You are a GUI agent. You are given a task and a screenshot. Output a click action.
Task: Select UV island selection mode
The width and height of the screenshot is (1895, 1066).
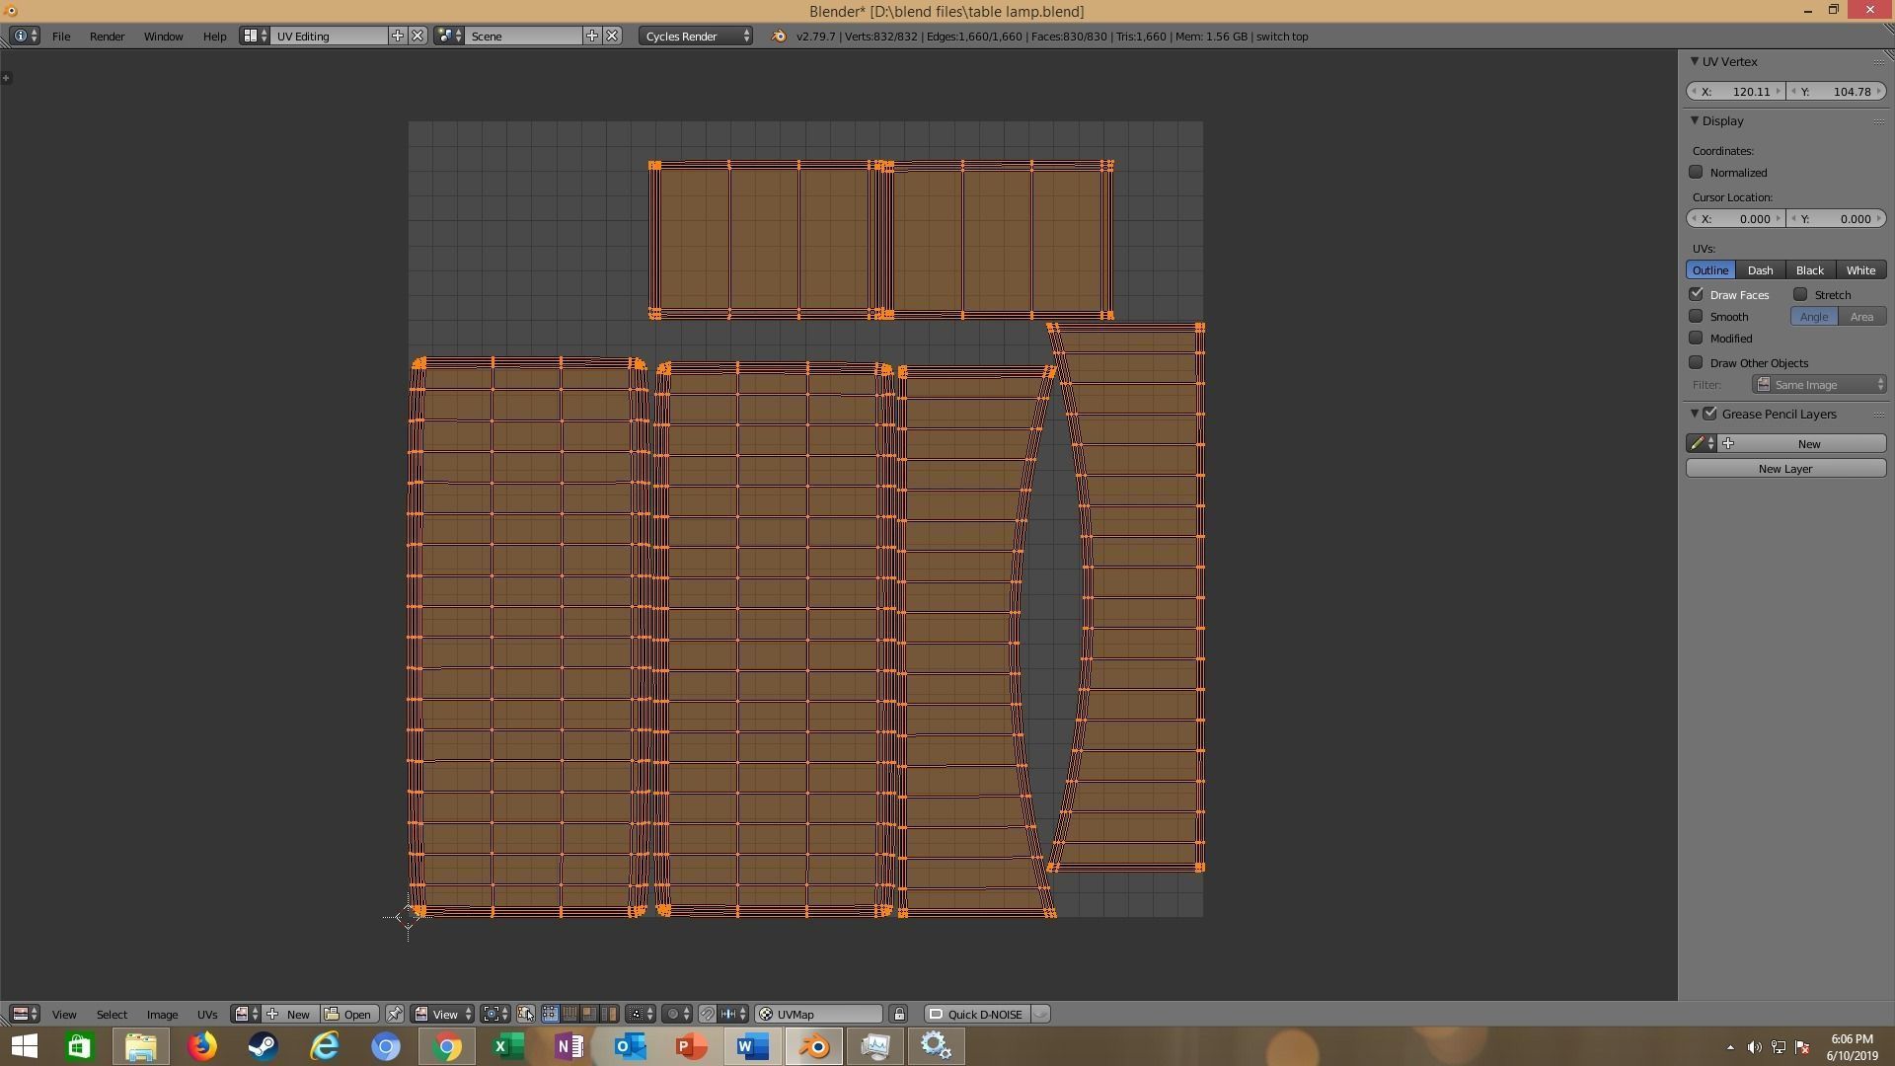[x=610, y=1014]
